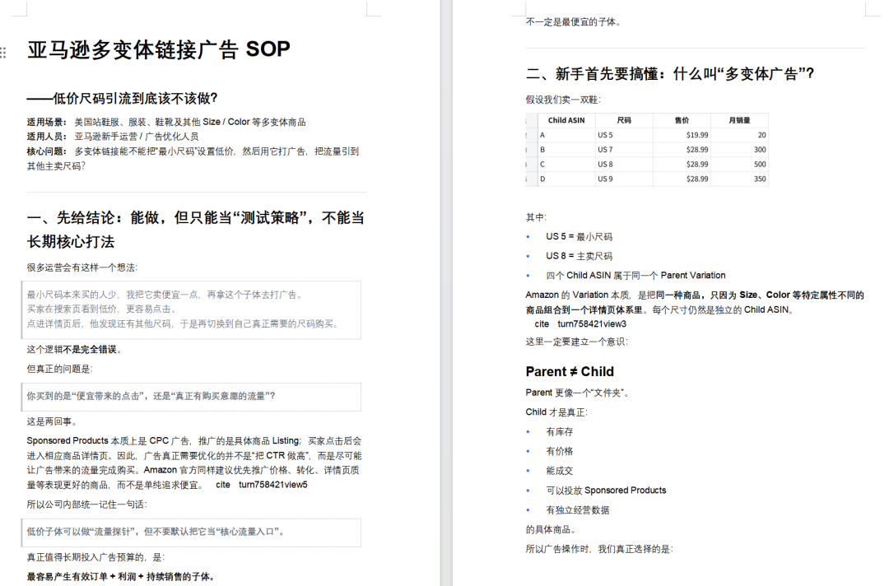Click the line "其中:"
This screenshot has width=889, height=586.
pos(536,217)
